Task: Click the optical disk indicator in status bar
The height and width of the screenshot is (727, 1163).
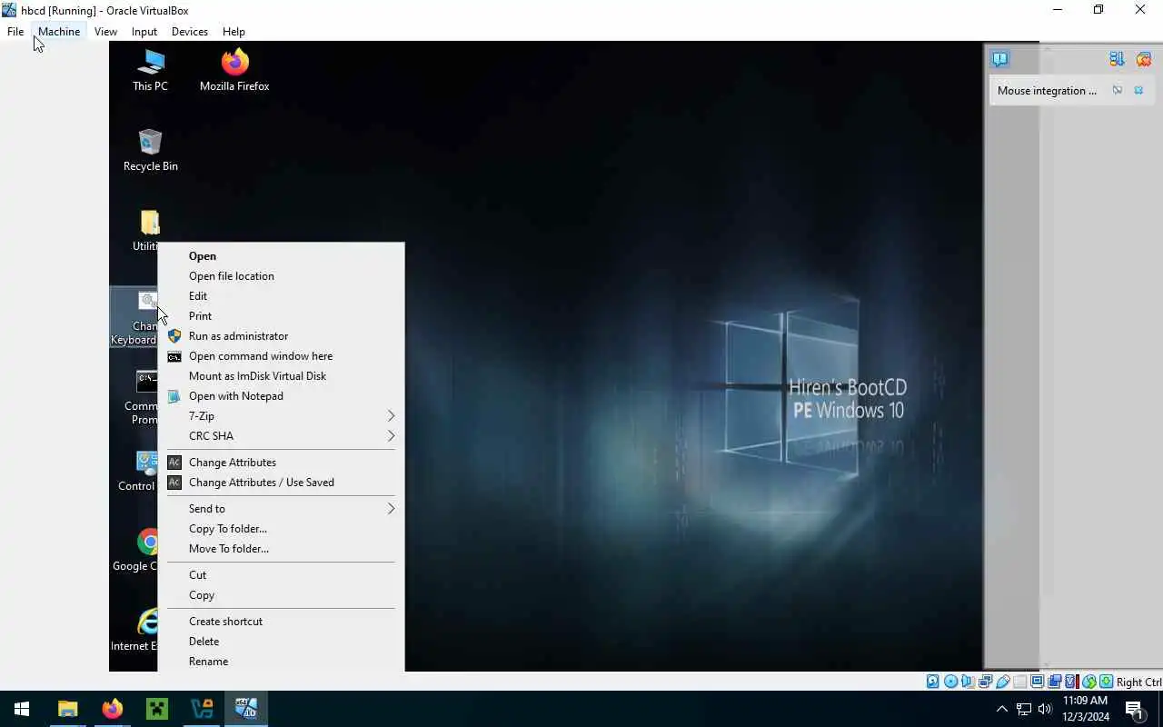Action: tap(951, 682)
